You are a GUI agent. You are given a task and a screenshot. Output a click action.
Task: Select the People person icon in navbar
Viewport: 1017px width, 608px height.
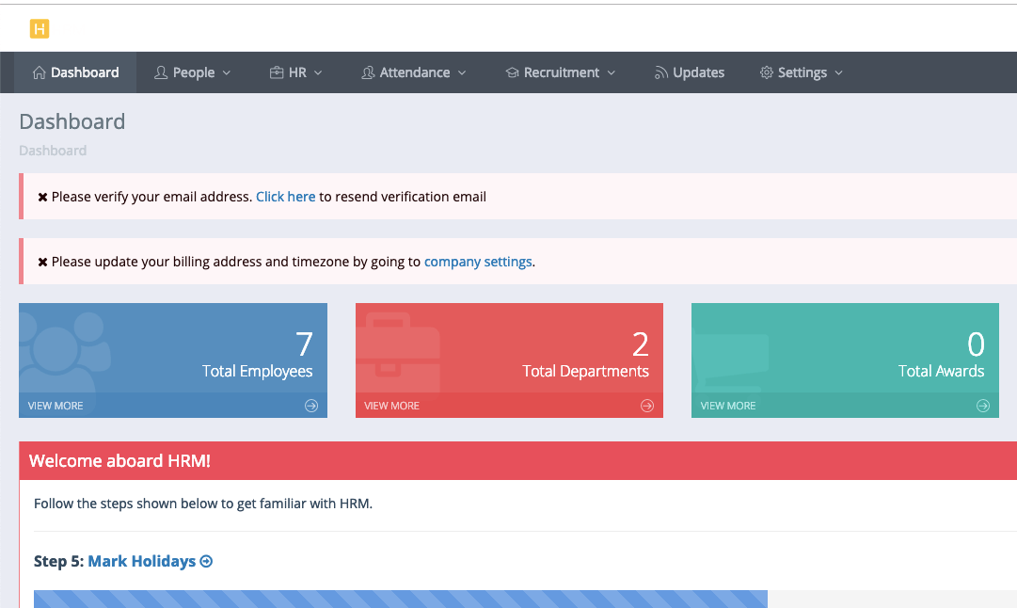[162, 72]
